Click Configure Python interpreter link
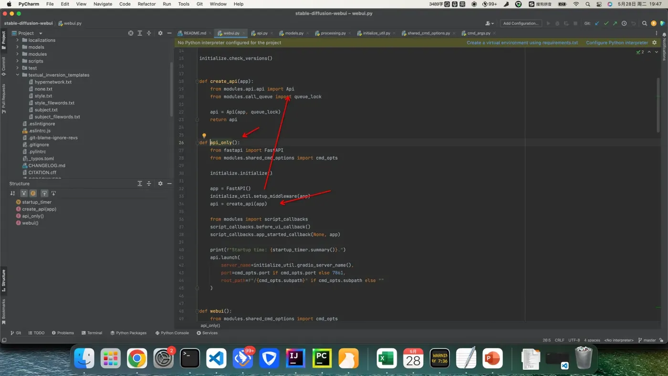668x376 pixels. tap(617, 42)
